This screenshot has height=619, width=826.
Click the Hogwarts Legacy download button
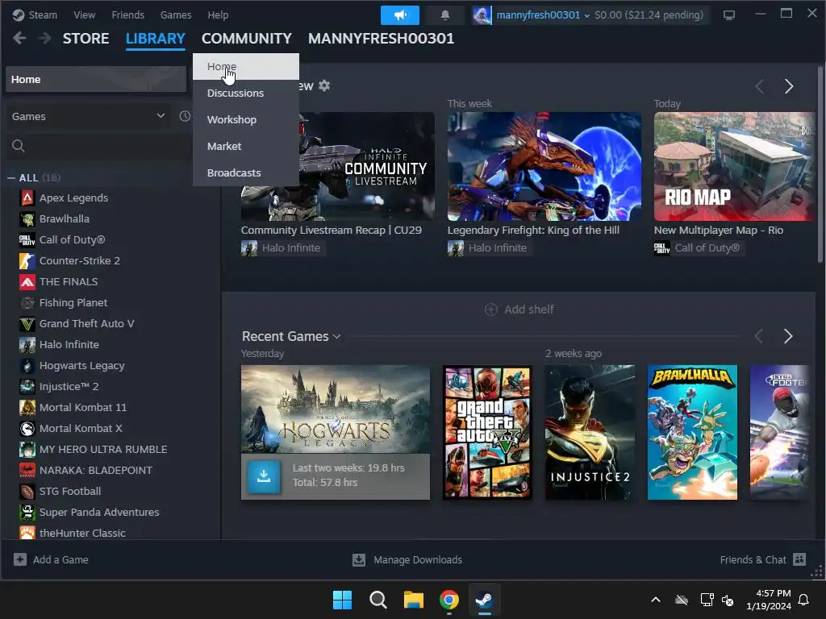tap(264, 476)
